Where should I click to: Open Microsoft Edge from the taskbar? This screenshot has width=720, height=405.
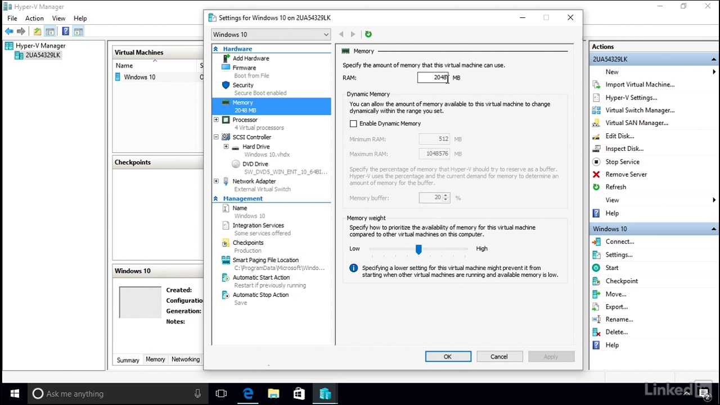coord(248,394)
